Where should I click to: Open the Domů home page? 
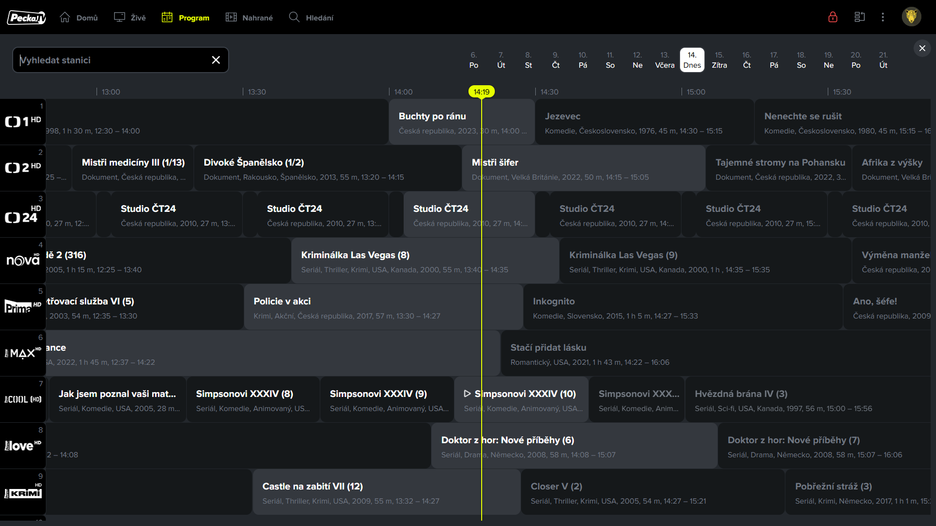pos(78,18)
